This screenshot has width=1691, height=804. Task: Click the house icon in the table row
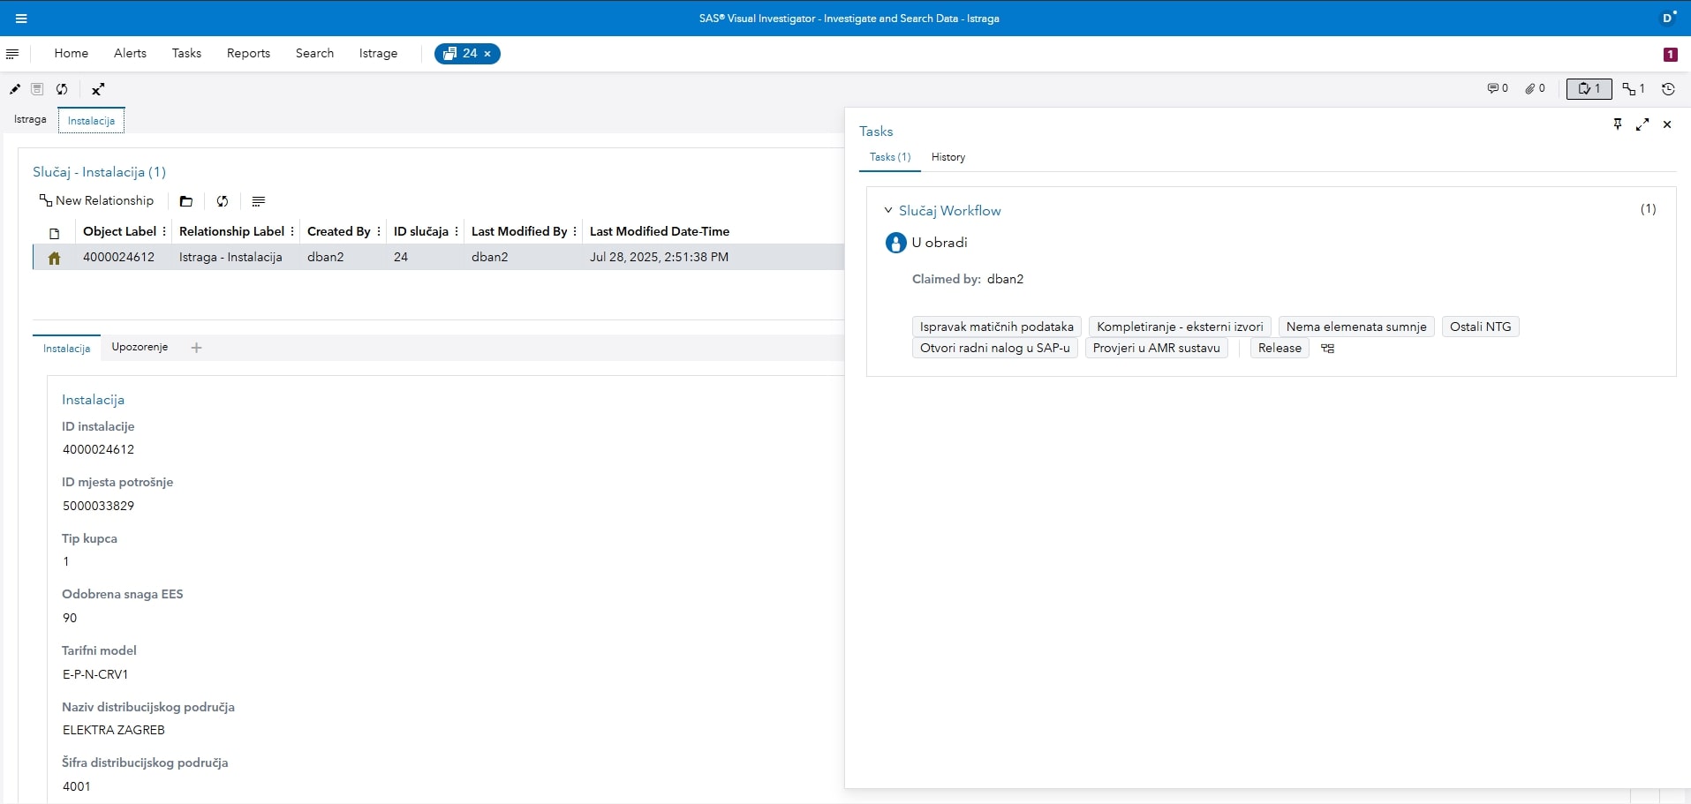pyautogui.click(x=55, y=258)
